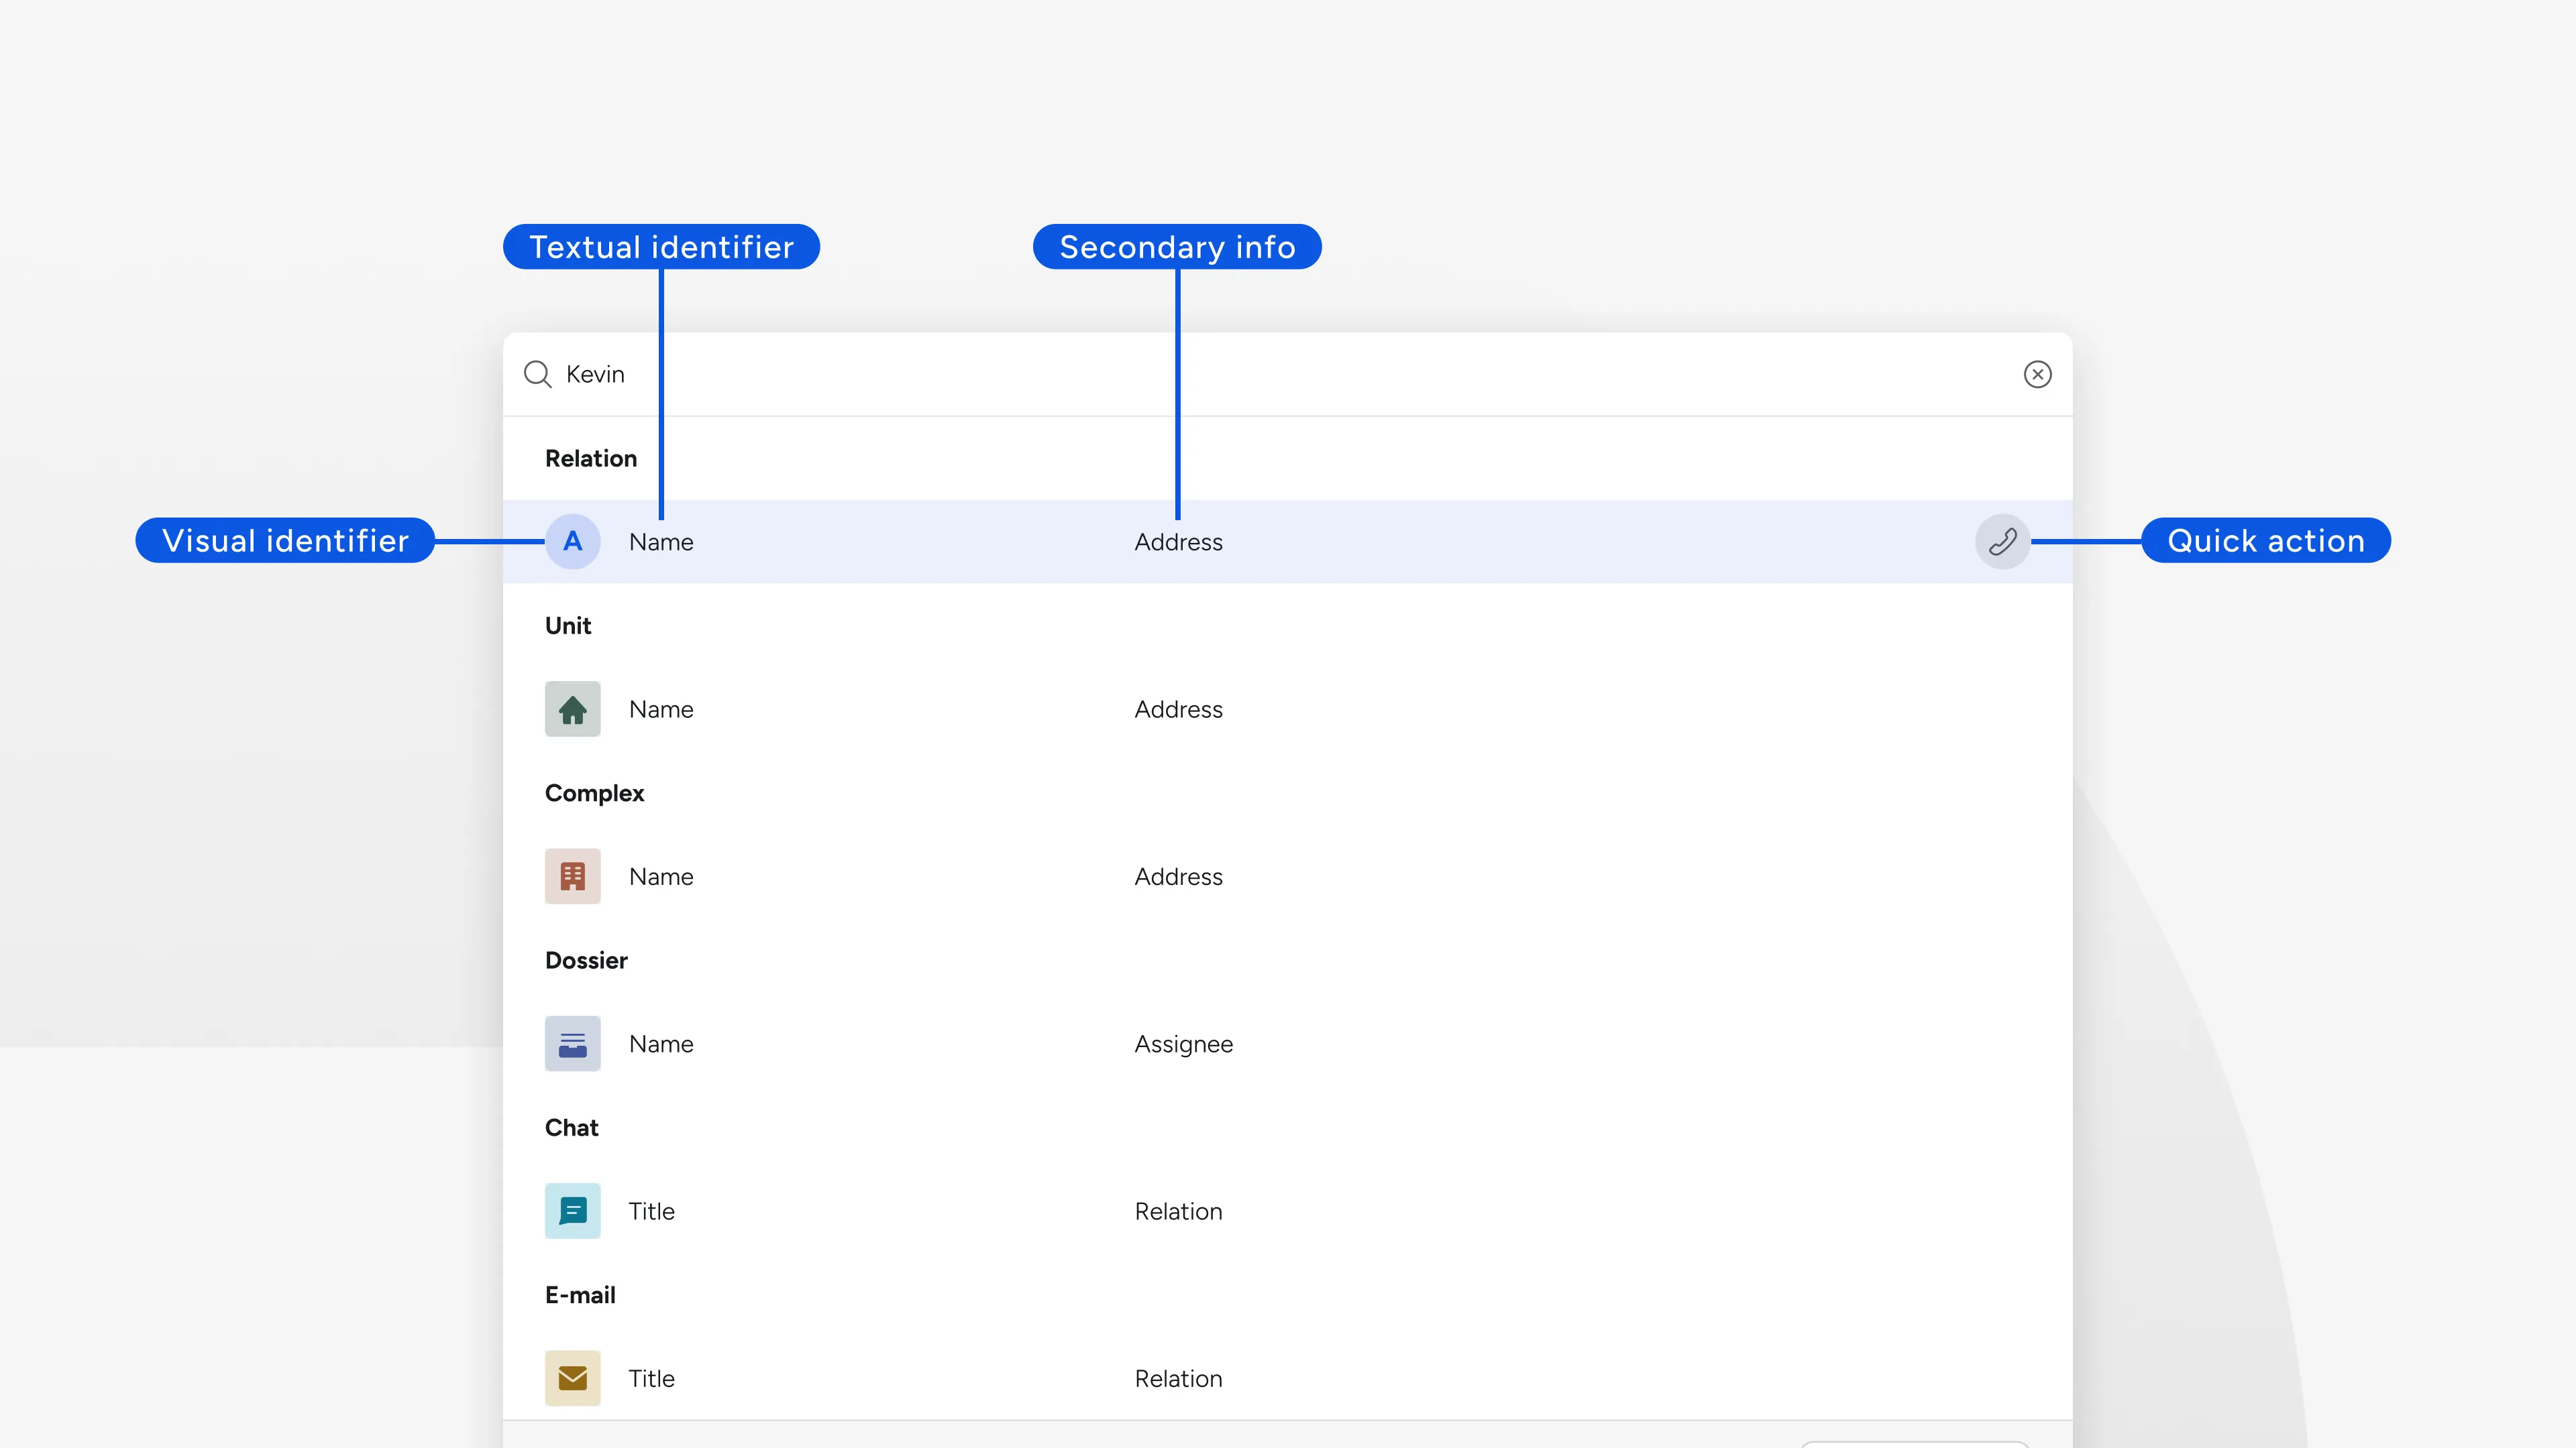Screen dimensions: 2576x1448
Task: Select the 'Assignee' text in the Dossier row
Action: coord(1183,1043)
